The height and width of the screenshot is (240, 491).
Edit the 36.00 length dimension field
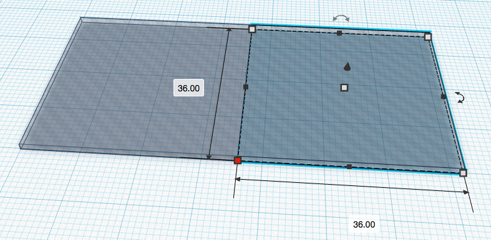(x=188, y=88)
